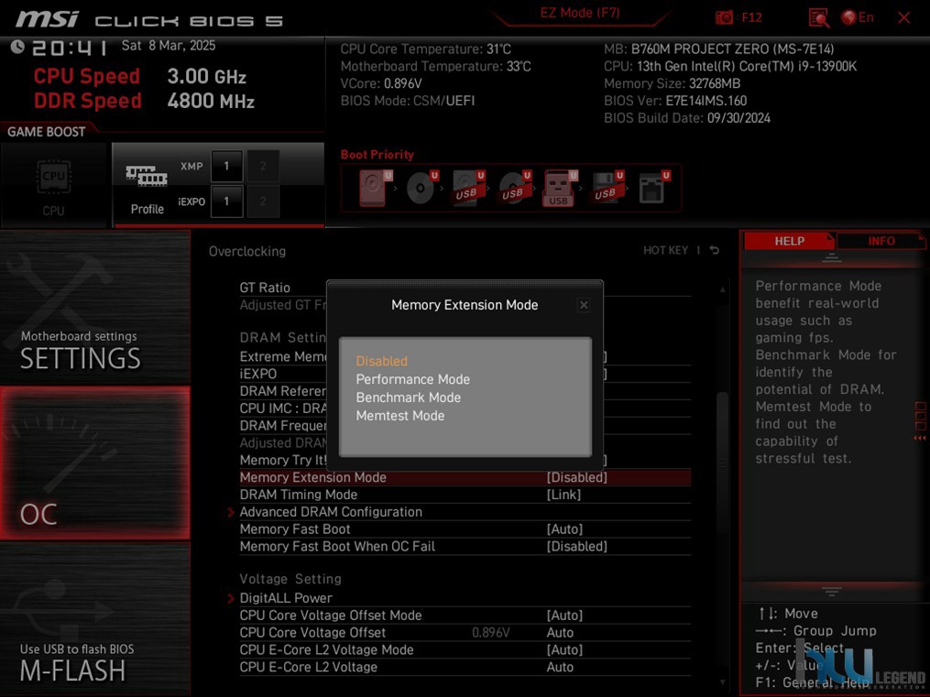The width and height of the screenshot is (930, 697).
Task: Enable XMP profile 1
Action: pyautogui.click(x=226, y=166)
